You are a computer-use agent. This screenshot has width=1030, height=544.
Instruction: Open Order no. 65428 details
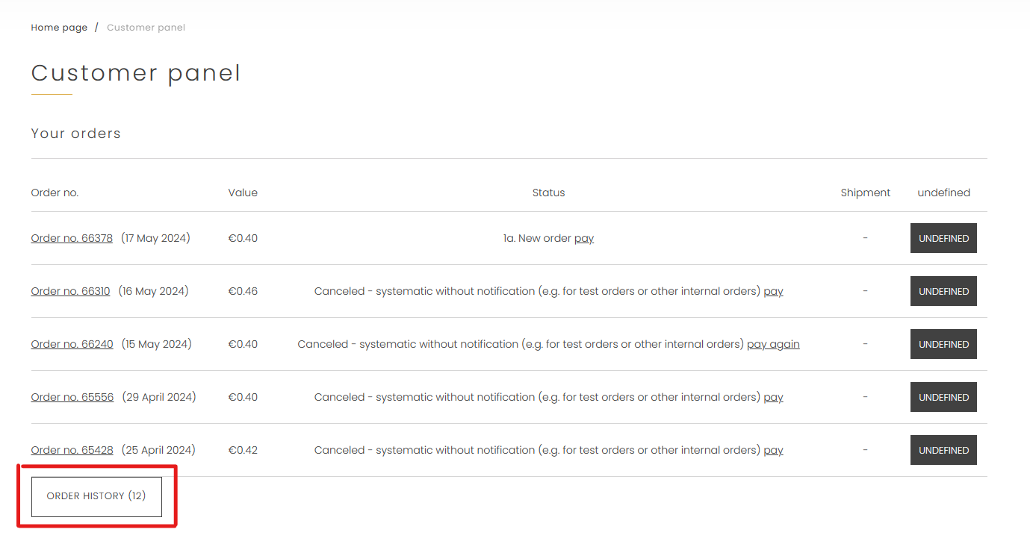[x=72, y=450]
